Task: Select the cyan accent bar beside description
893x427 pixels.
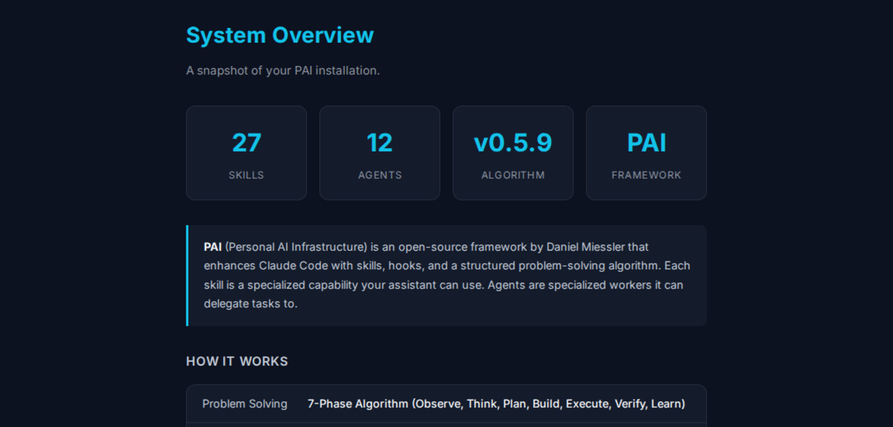Action: click(x=187, y=275)
